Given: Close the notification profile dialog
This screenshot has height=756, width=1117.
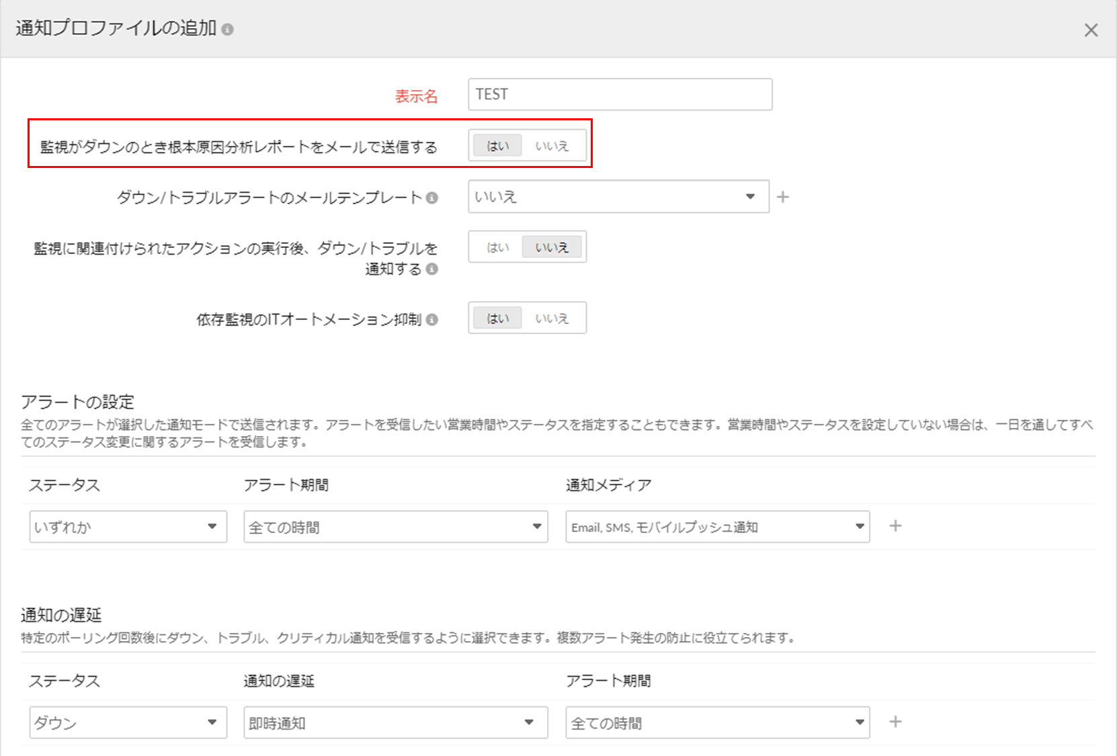Looking at the screenshot, I should [1091, 30].
